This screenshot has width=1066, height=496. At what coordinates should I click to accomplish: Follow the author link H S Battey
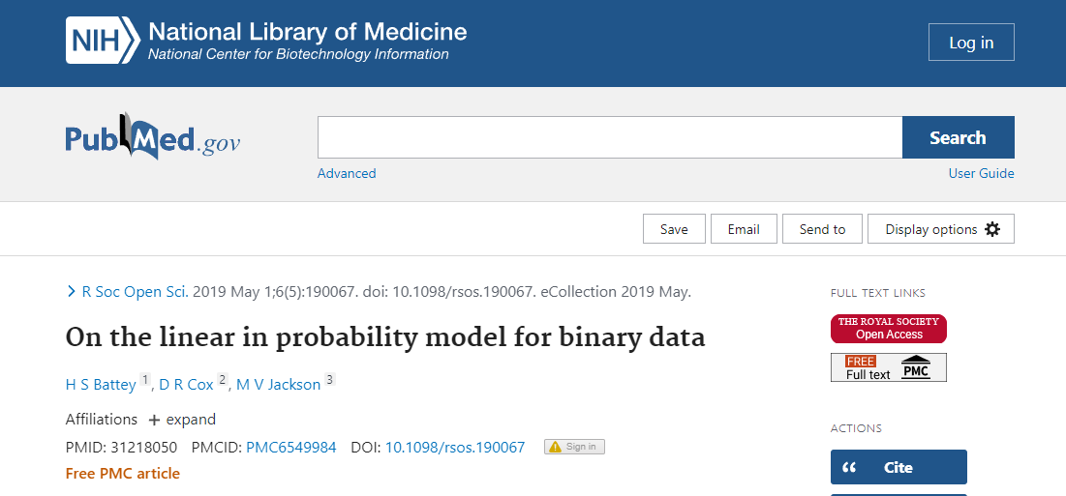click(x=101, y=385)
